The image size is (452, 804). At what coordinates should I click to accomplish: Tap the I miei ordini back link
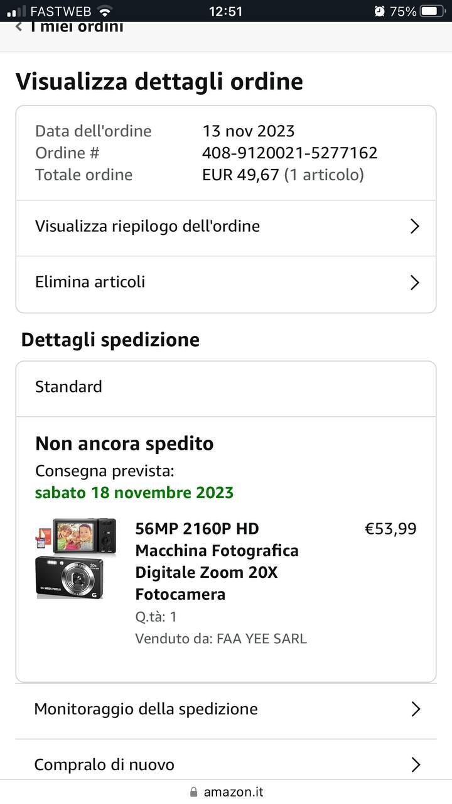(x=77, y=27)
